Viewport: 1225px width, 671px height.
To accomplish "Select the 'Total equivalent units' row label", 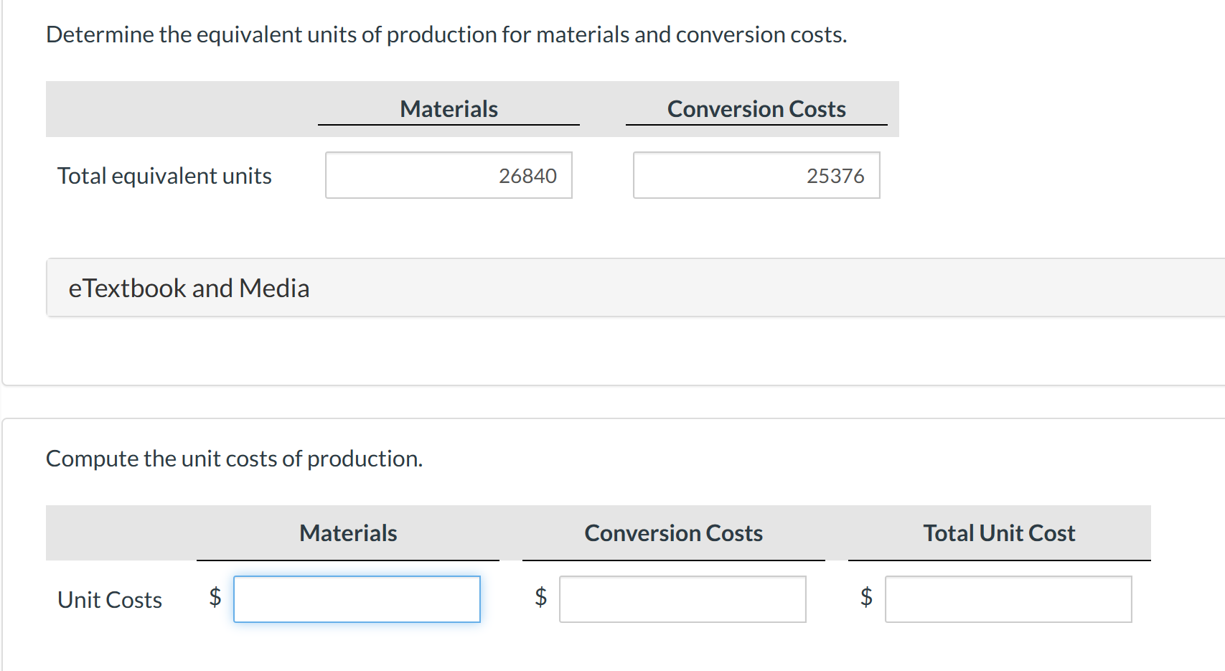I will [x=164, y=176].
